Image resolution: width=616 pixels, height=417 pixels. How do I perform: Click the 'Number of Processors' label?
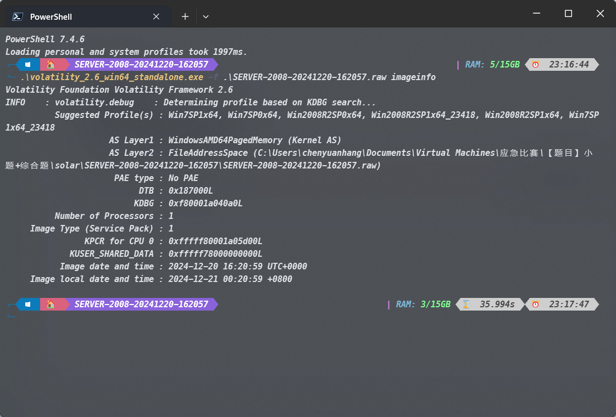104,216
